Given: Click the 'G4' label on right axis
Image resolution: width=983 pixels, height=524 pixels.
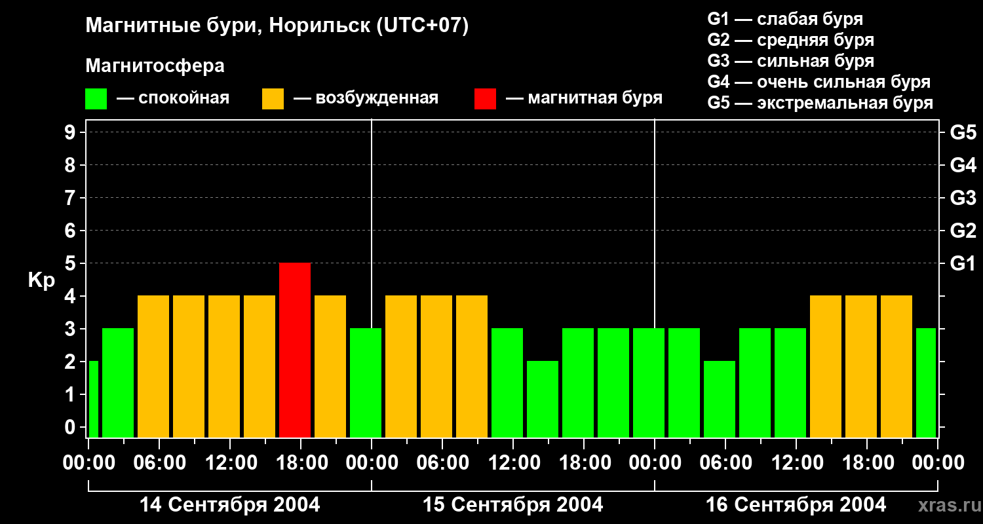Looking at the screenshot, I should click(x=963, y=165).
